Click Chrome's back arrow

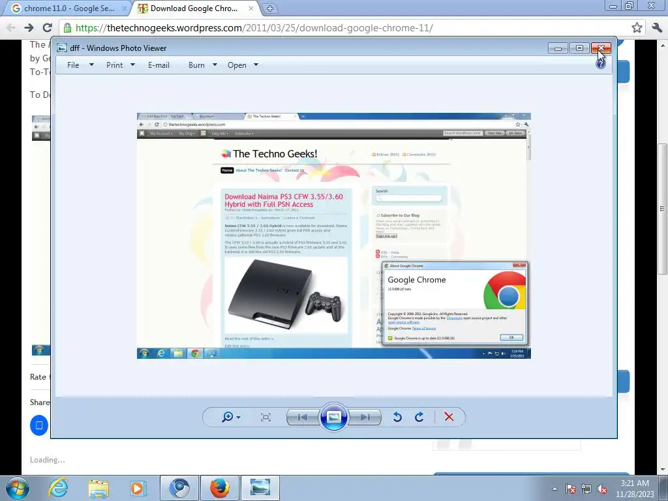(11, 27)
